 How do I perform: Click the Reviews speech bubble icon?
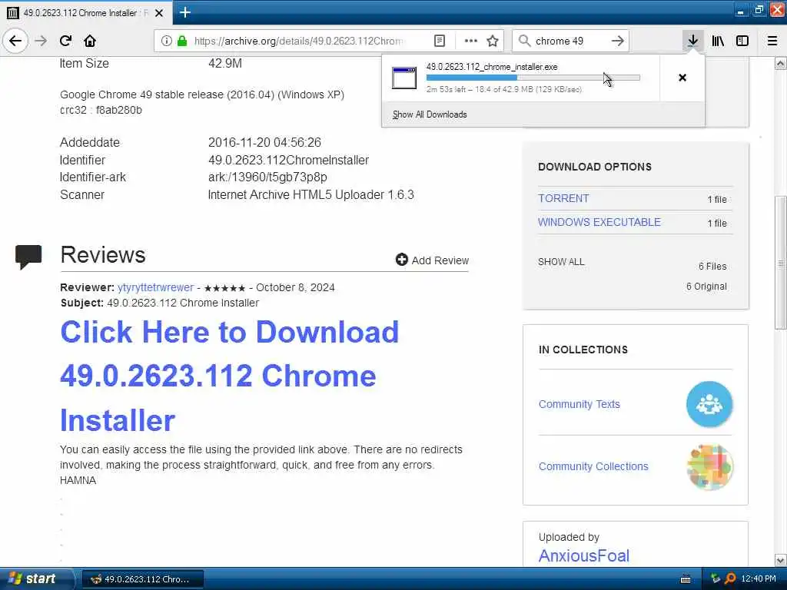28,257
